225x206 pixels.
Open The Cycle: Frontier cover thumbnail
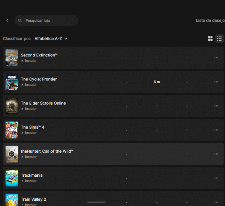click(x=12, y=82)
